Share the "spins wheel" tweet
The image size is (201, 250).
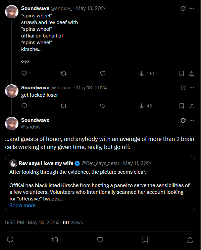click(x=192, y=74)
